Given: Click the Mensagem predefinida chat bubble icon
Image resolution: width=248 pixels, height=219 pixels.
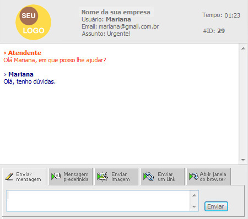Looking at the screenshot, I should coord(56,177).
